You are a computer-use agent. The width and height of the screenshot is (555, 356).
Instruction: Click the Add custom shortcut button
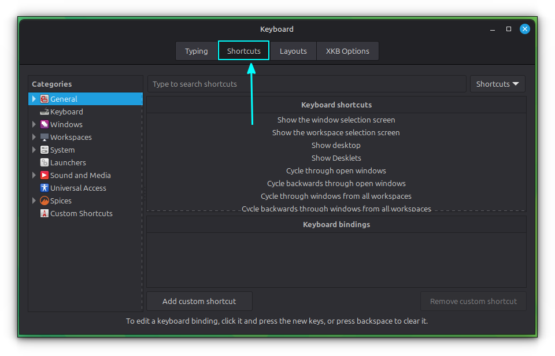199,301
